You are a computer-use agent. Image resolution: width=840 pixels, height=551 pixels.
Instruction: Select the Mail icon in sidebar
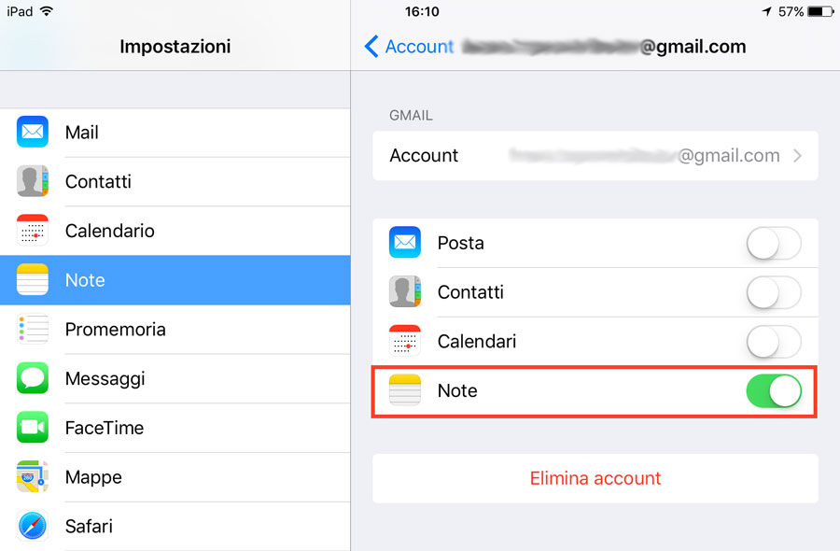click(x=32, y=132)
